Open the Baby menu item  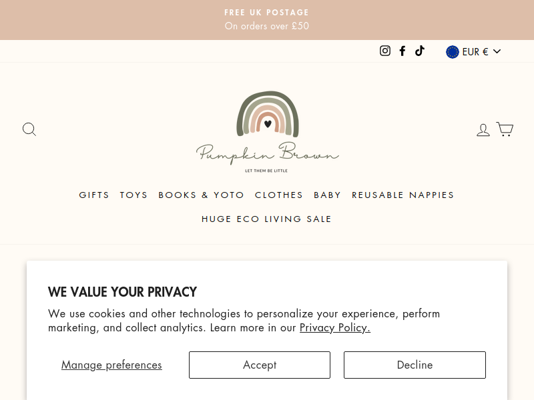[327, 195]
